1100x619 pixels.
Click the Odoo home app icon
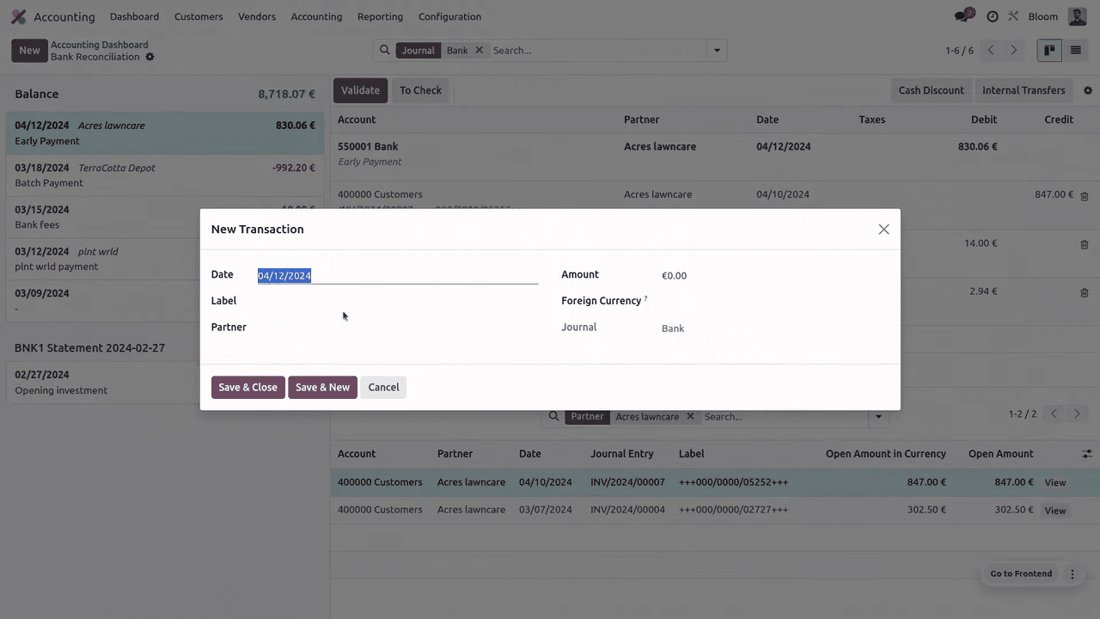coord(18,16)
